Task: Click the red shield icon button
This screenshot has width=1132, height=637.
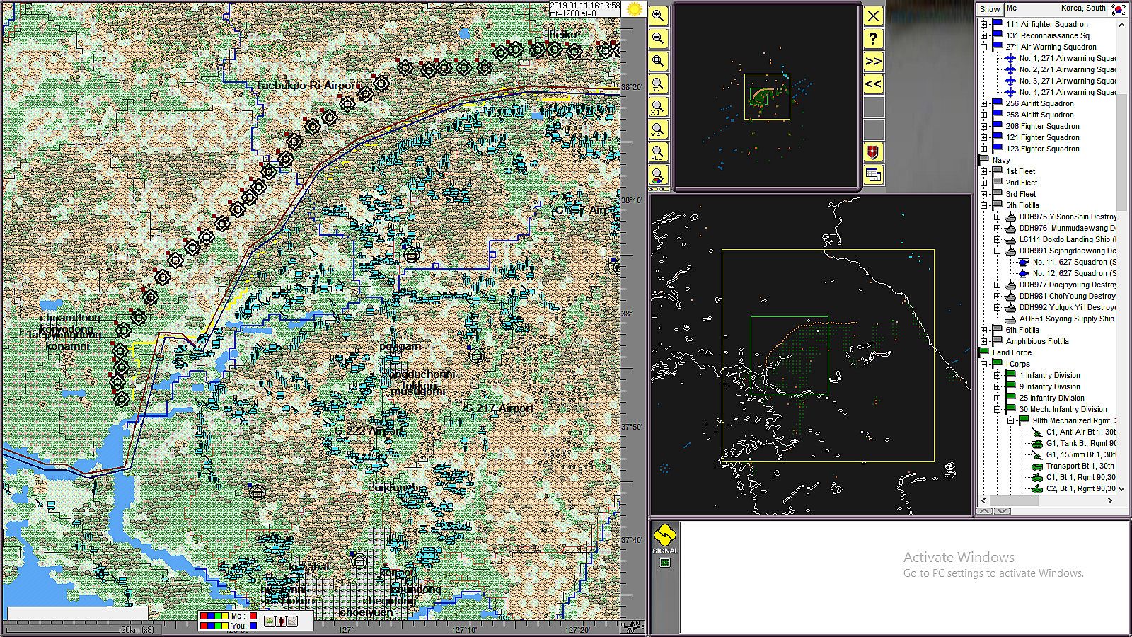Action: pyautogui.click(x=874, y=152)
